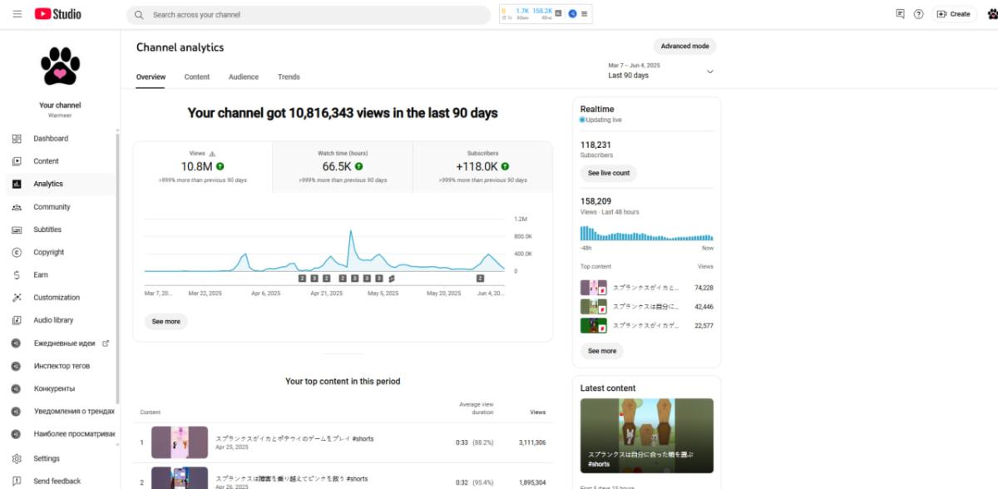The image size is (998, 489).
Task: Open thumbnail of realtime video with 74,228 views
Action: tap(593, 288)
